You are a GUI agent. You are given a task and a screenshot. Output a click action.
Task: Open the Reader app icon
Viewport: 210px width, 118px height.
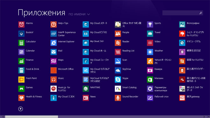click(118, 43)
